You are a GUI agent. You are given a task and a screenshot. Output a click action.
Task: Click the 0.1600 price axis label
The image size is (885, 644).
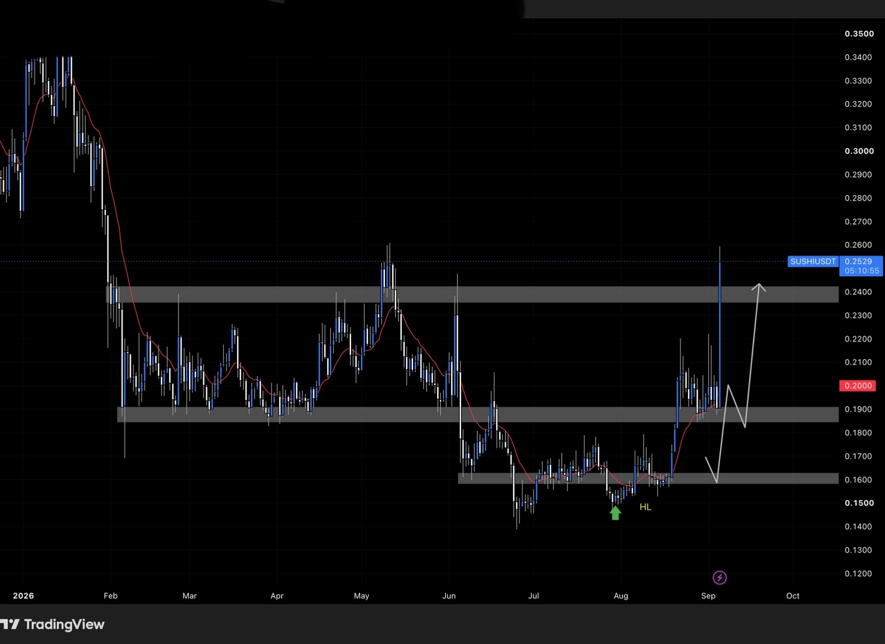pos(858,479)
